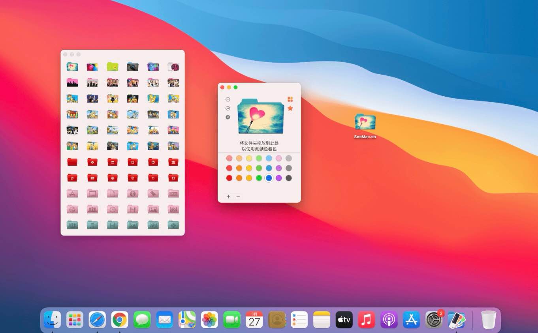Screen dimensions: 538x333
Task: Click the large heart folder preview
Action: pos(261,117)
